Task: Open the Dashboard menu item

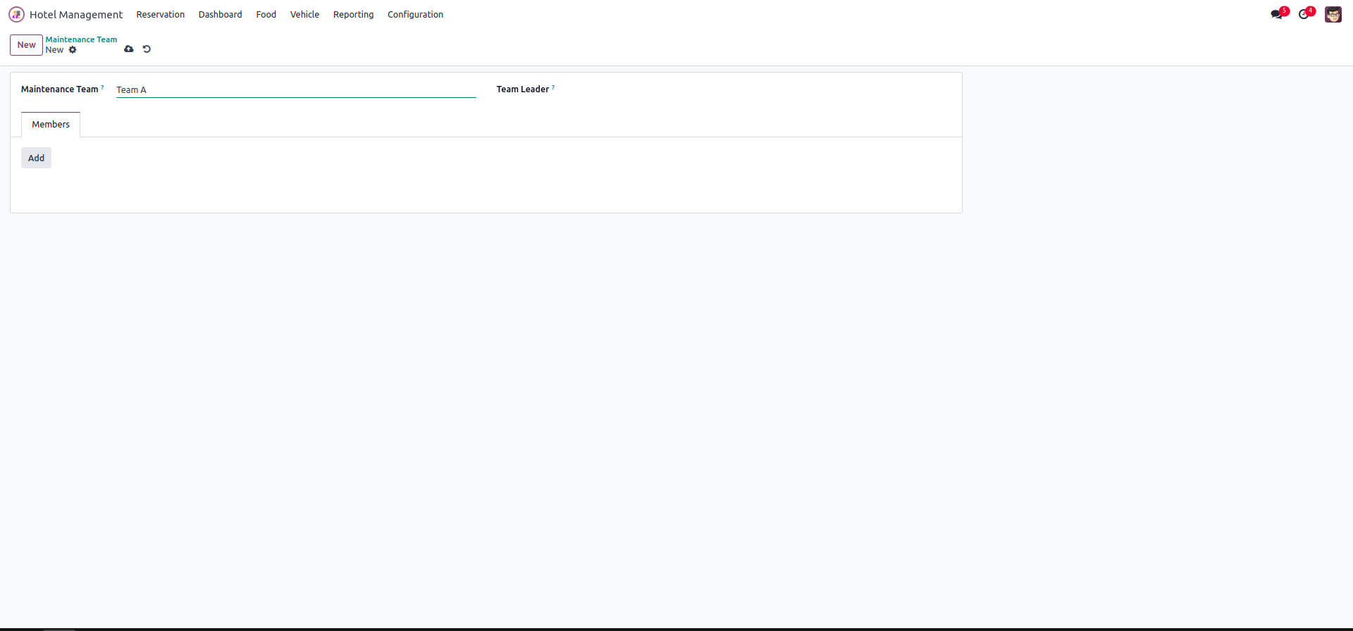Action: tap(220, 14)
